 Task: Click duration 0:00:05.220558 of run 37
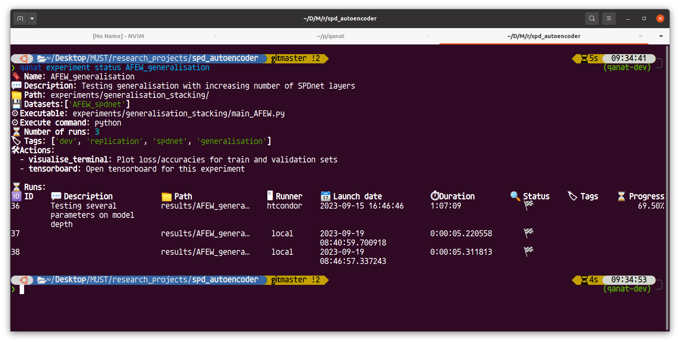point(461,233)
